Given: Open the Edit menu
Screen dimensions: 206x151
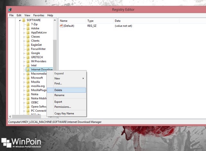Looking at the screenshot, I should pos(19,15).
